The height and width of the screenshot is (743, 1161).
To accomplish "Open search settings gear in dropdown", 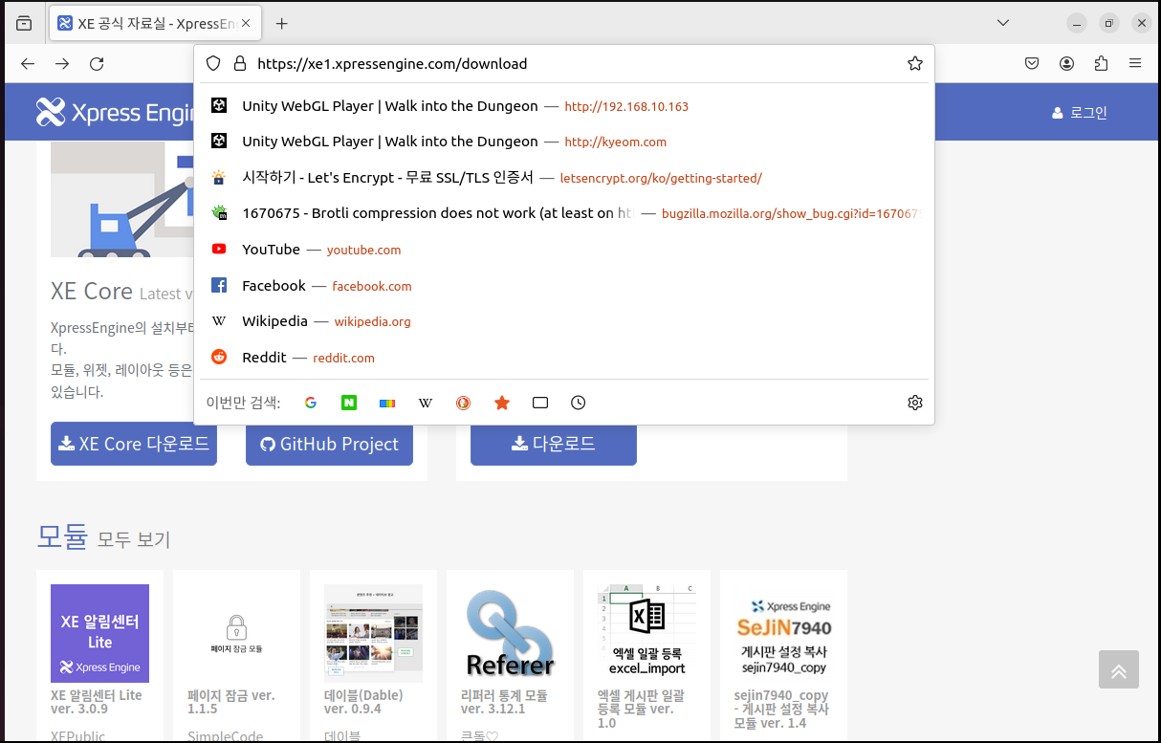I will pos(915,403).
